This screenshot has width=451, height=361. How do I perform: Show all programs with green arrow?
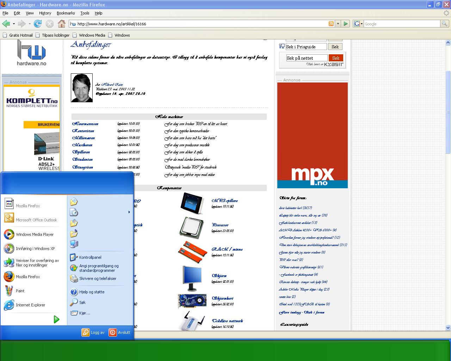coord(56,319)
